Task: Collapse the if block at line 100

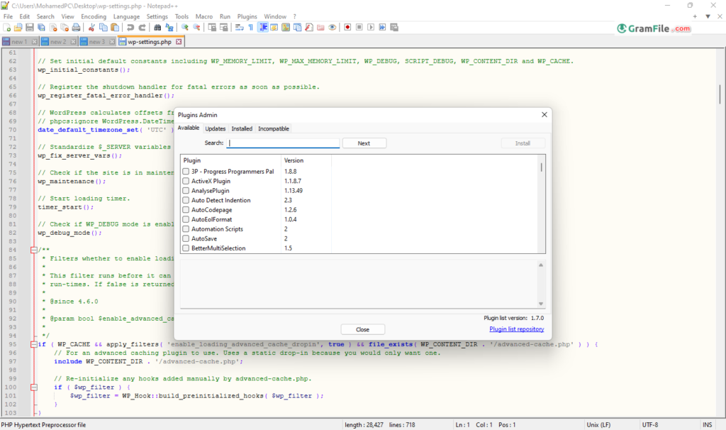Action: point(33,387)
